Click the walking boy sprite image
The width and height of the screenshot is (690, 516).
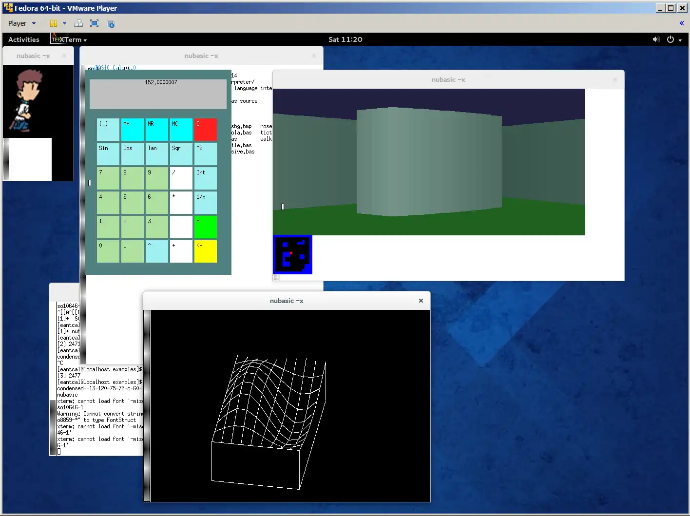27,101
